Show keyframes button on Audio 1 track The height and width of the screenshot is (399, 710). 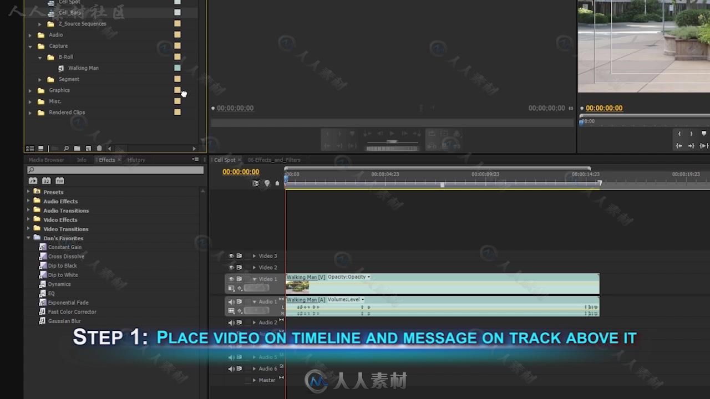[240, 311]
